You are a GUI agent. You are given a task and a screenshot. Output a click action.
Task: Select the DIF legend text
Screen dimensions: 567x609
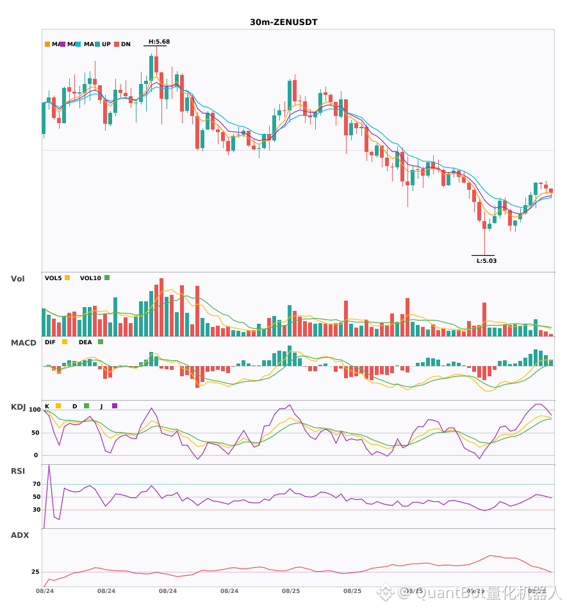click(x=50, y=342)
